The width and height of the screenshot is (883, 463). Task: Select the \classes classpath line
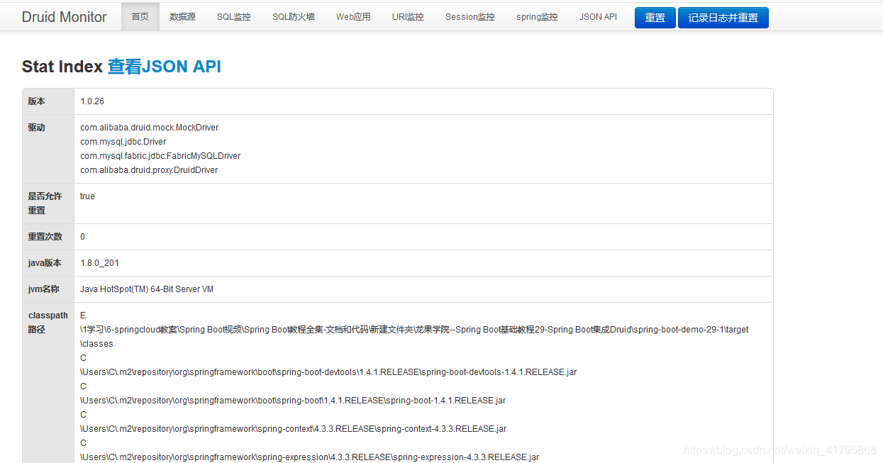tap(96, 344)
